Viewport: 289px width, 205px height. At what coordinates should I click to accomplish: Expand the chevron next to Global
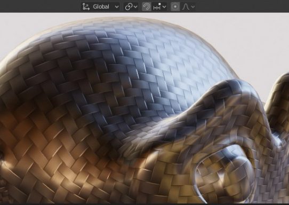point(117,7)
